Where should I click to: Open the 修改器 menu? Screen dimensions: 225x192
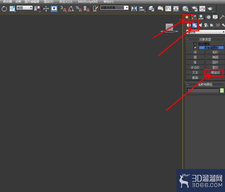7,2
